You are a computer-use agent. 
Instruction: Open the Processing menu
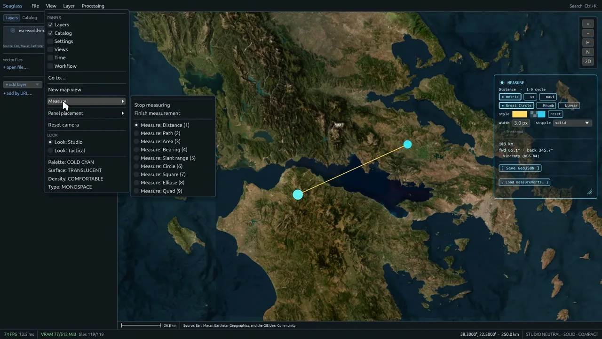pos(93,6)
